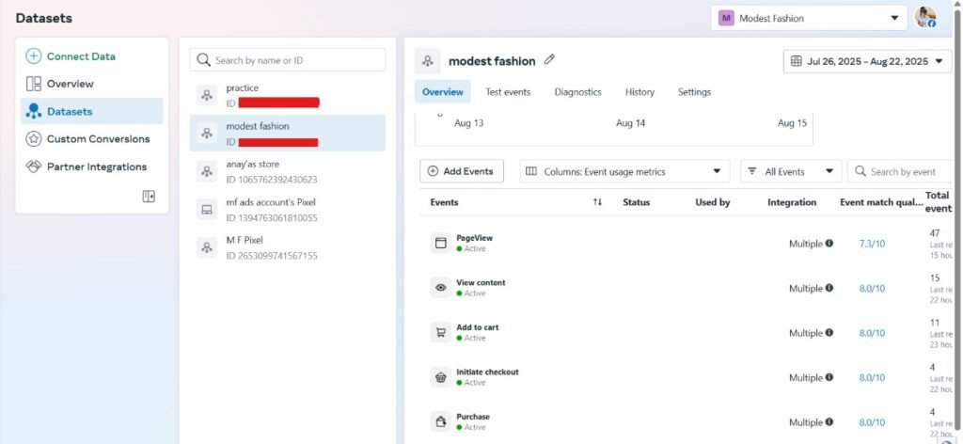The image size is (963, 444).
Task: Open Columns: Event usage metrics dropdown
Action: [x=624, y=171]
